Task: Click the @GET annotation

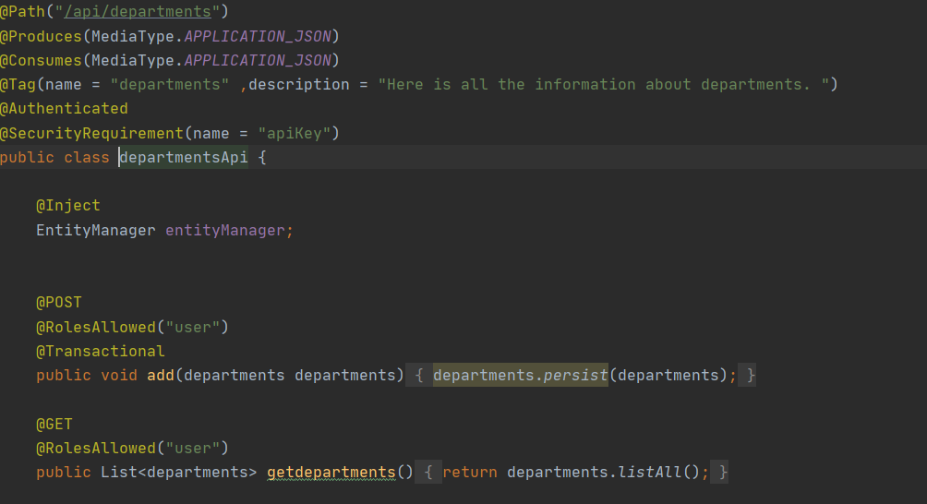Action: pos(54,425)
